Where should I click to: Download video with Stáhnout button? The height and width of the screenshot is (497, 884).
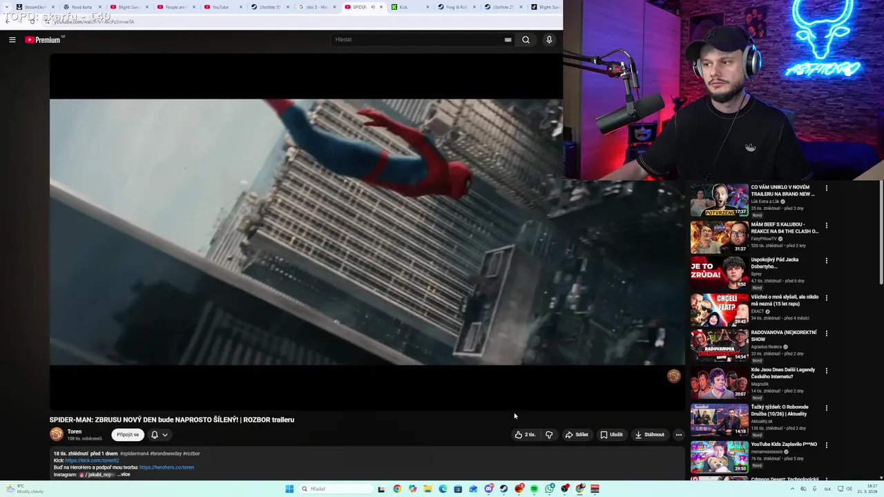(649, 435)
